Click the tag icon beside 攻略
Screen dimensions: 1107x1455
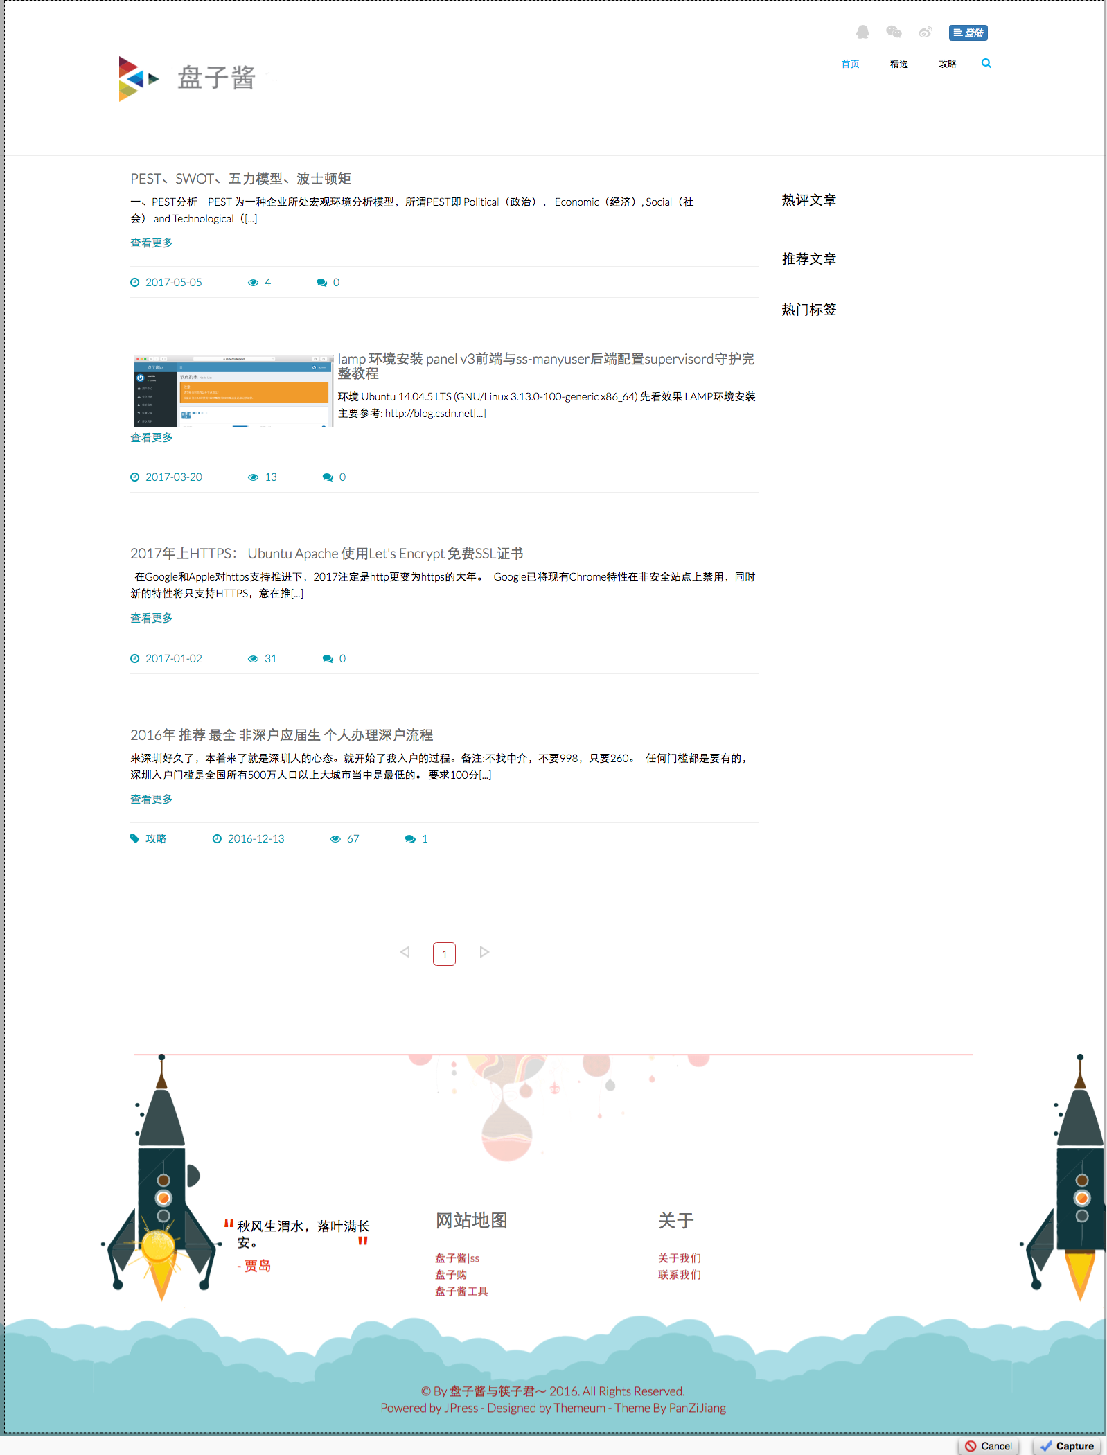click(135, 838)
